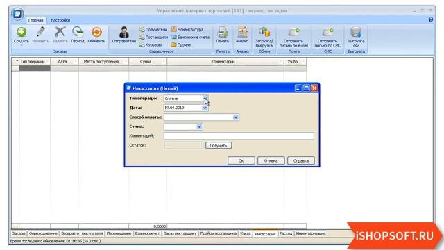This screenshot has height=250, width=444.
Task: Open the Анализ chart icon
Action: pos(242,32)
